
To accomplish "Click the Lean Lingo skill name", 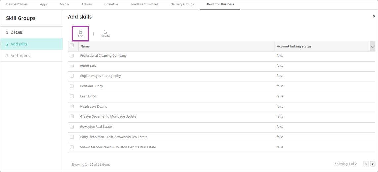I will tap(88, 96).
